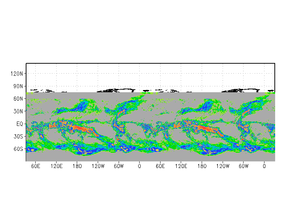Click the leftmost 120W longitude label
The width and height of the screenshot is (288, 224).
pyautogui.click(x=98, y=166)
